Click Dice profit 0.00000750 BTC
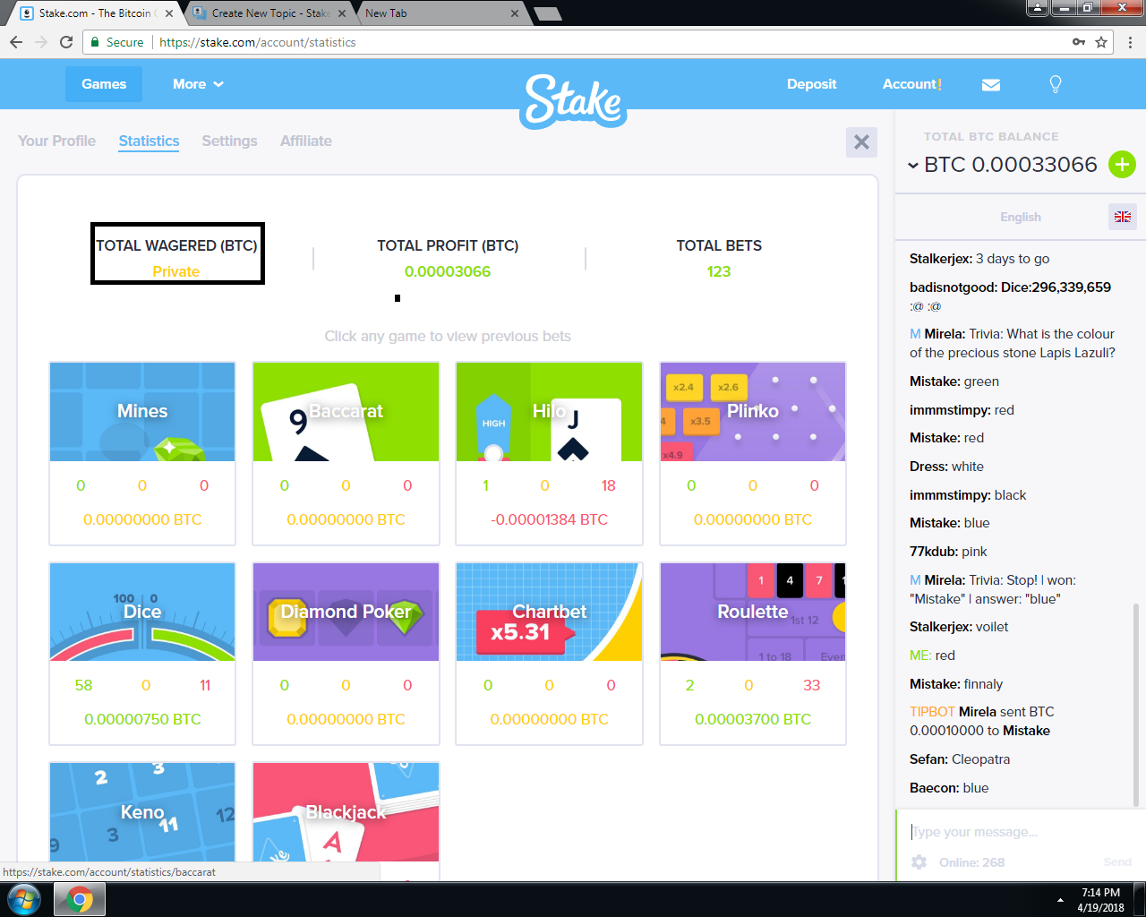Image resolution: width=1146 pixels, height=917 pixels. 142,719
